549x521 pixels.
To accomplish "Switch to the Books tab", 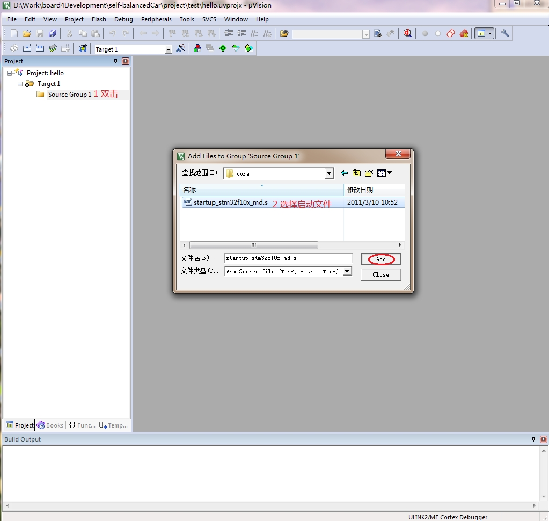I will pos(50,425).
